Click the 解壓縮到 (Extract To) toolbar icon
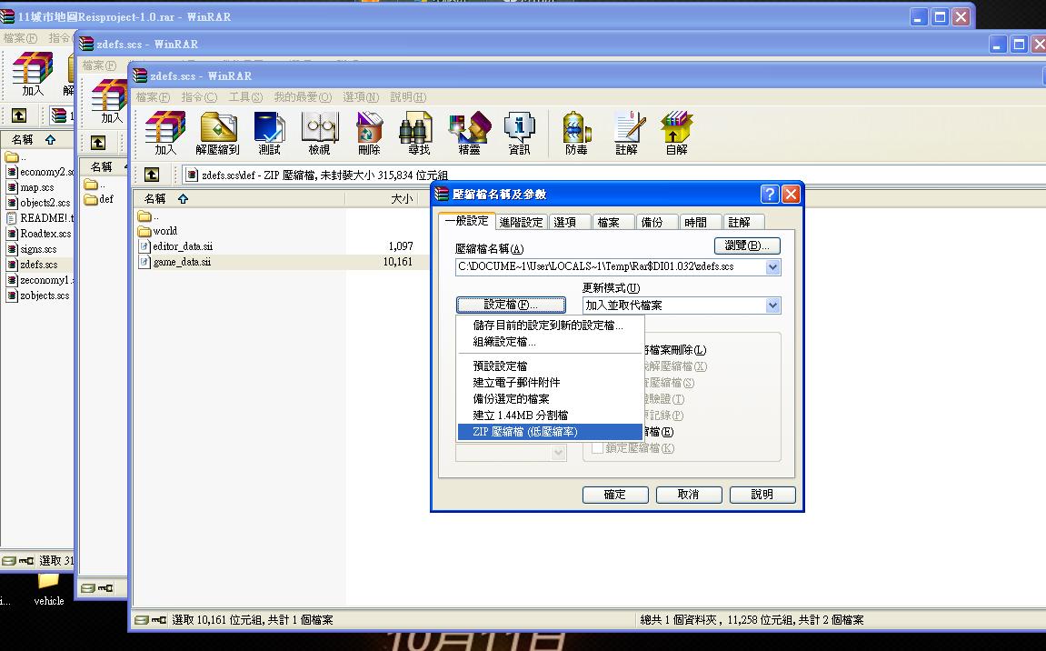The height and width of the screenshot is (651, 1046). (217, 133)
